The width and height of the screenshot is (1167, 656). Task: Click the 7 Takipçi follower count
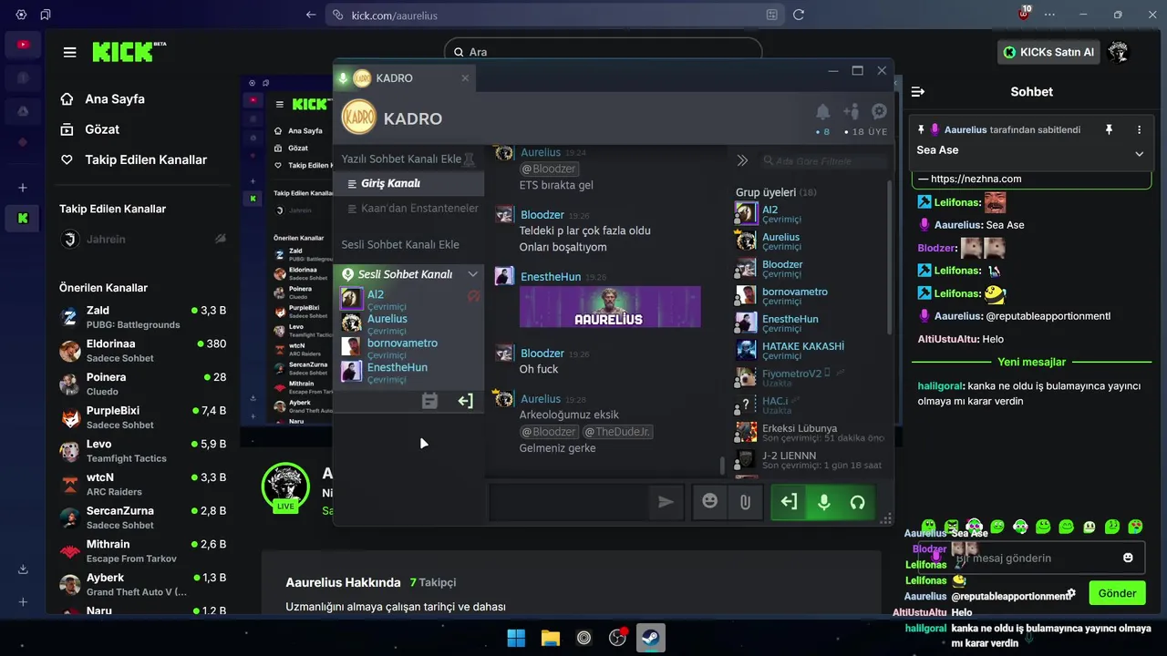coord(433,582)
